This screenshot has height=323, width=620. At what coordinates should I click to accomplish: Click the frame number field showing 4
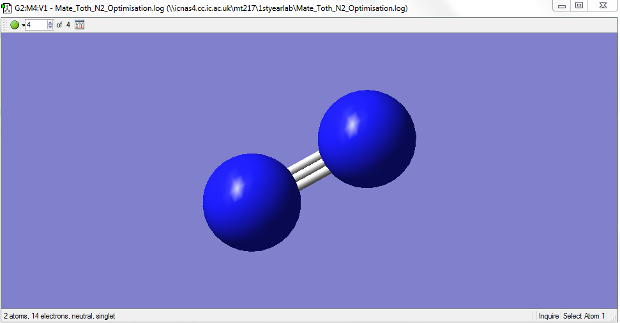(x=36, y=25)
